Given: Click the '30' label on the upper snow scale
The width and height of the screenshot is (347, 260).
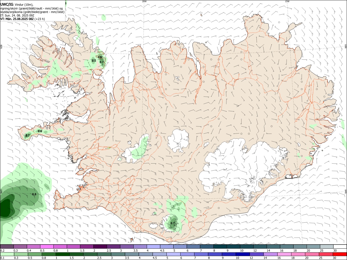Looking at the screenshot, I should click(x=335, y=251).
